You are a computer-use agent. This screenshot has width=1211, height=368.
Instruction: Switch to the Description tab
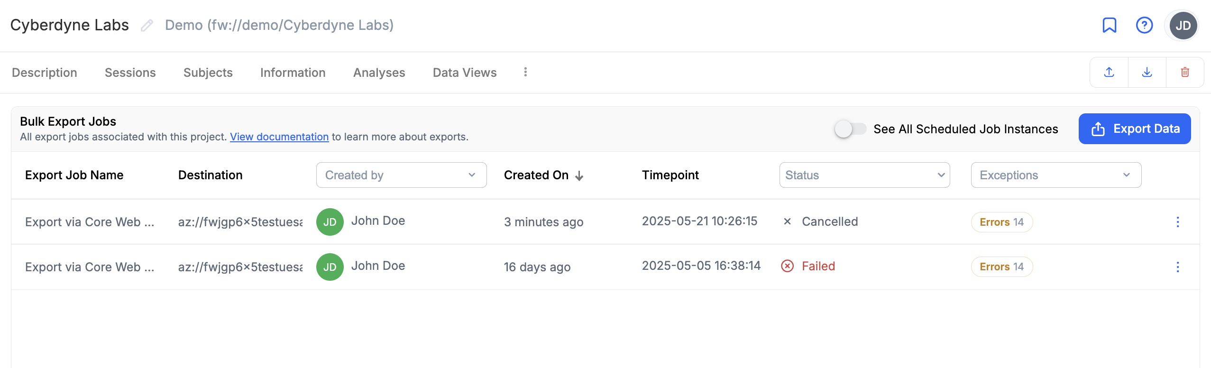pyautogui.click(x=45, y=73)
